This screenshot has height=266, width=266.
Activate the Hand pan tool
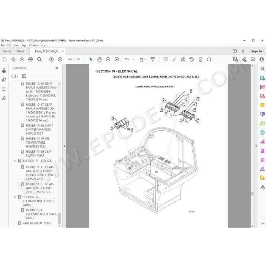[x=100, y=59]
